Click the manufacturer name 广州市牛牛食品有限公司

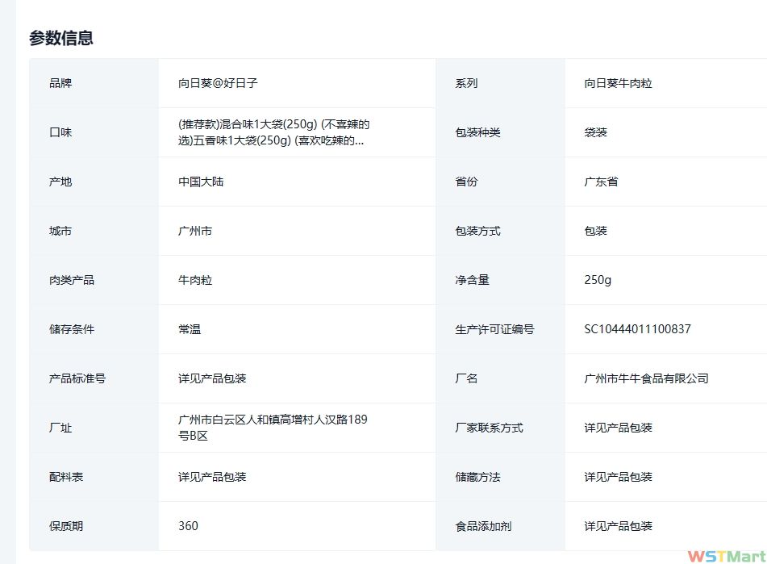pos(646,378)
